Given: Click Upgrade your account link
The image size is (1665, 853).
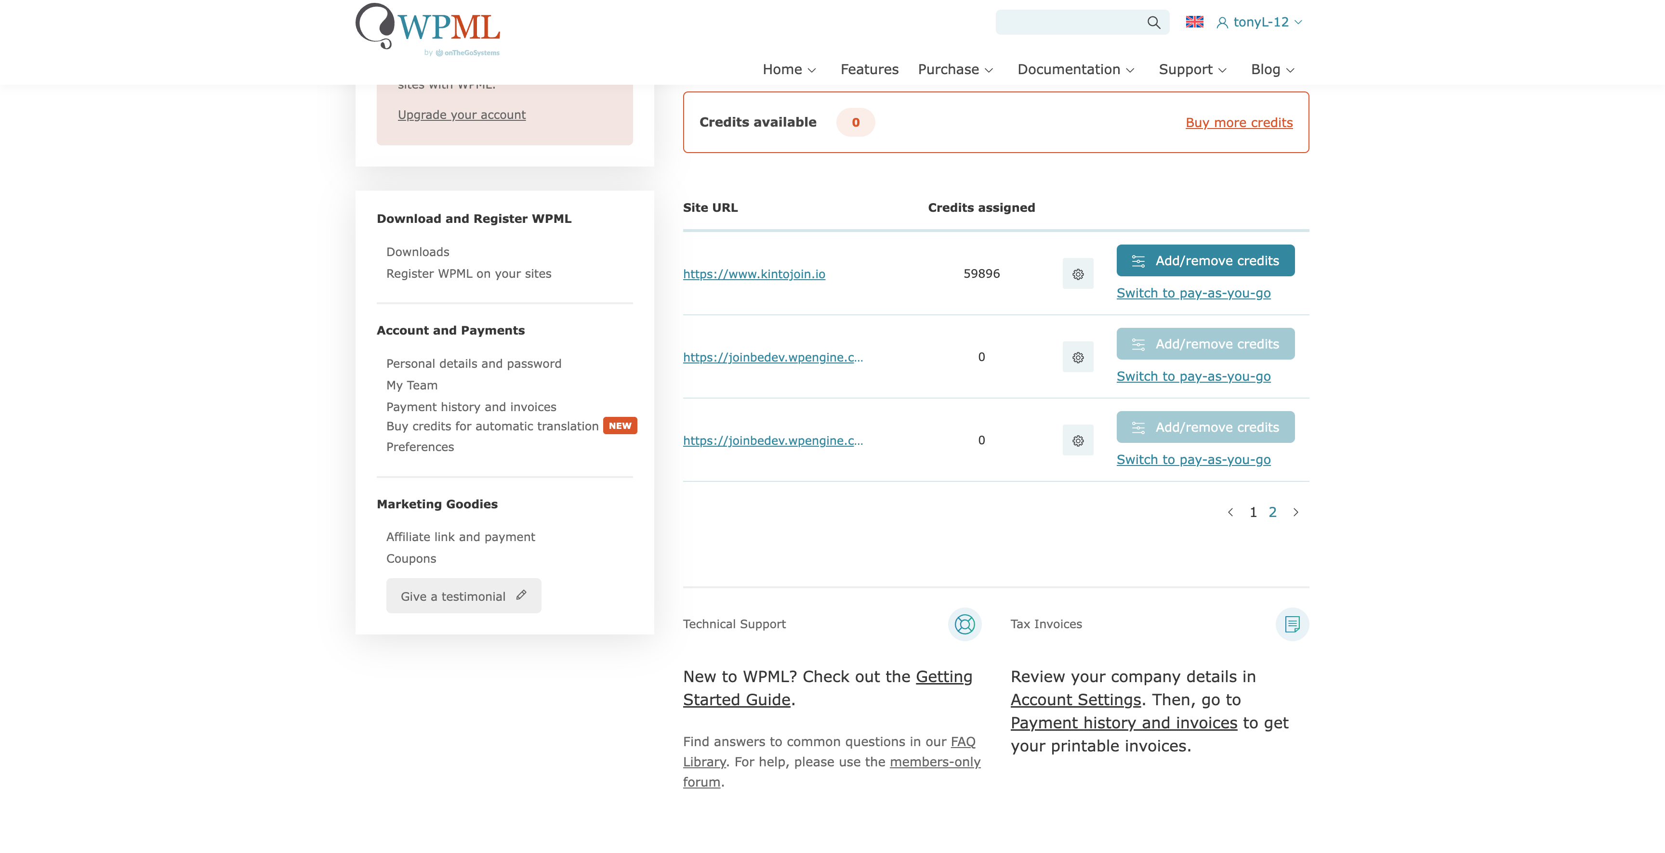Looking at the screenshot, I should tap(462, 115).
